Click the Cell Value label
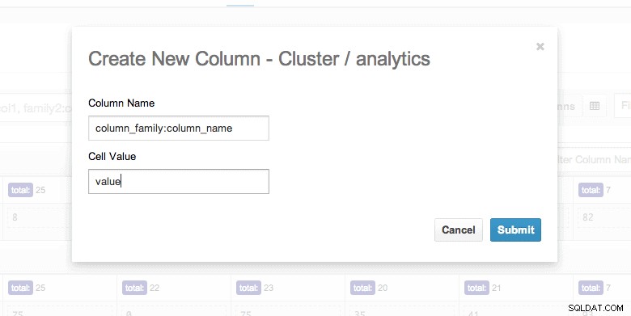The image size is (631, 316). (112, 157)
